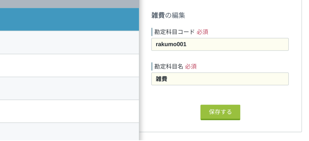The width and height of the screenshot is (309, 141).
Task: Select the first white row below the blue row
Action: click(x=69, y=65)
